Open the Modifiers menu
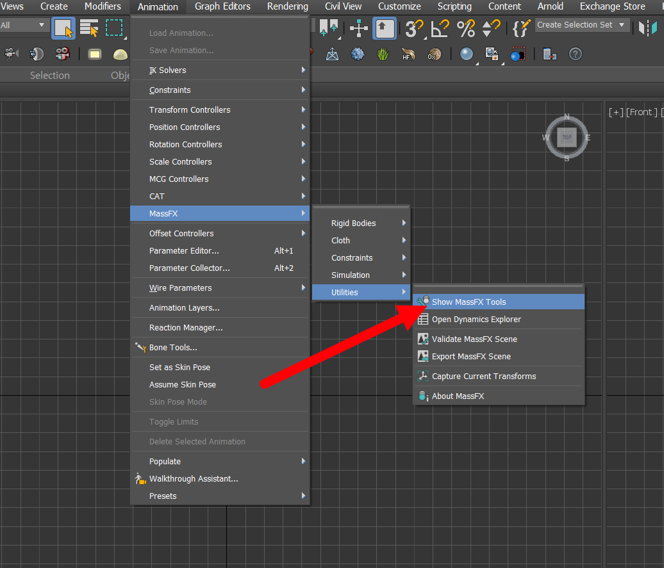The height and width of the screenshot is (568, 664). pyautogui.click(x=103, y=6)
